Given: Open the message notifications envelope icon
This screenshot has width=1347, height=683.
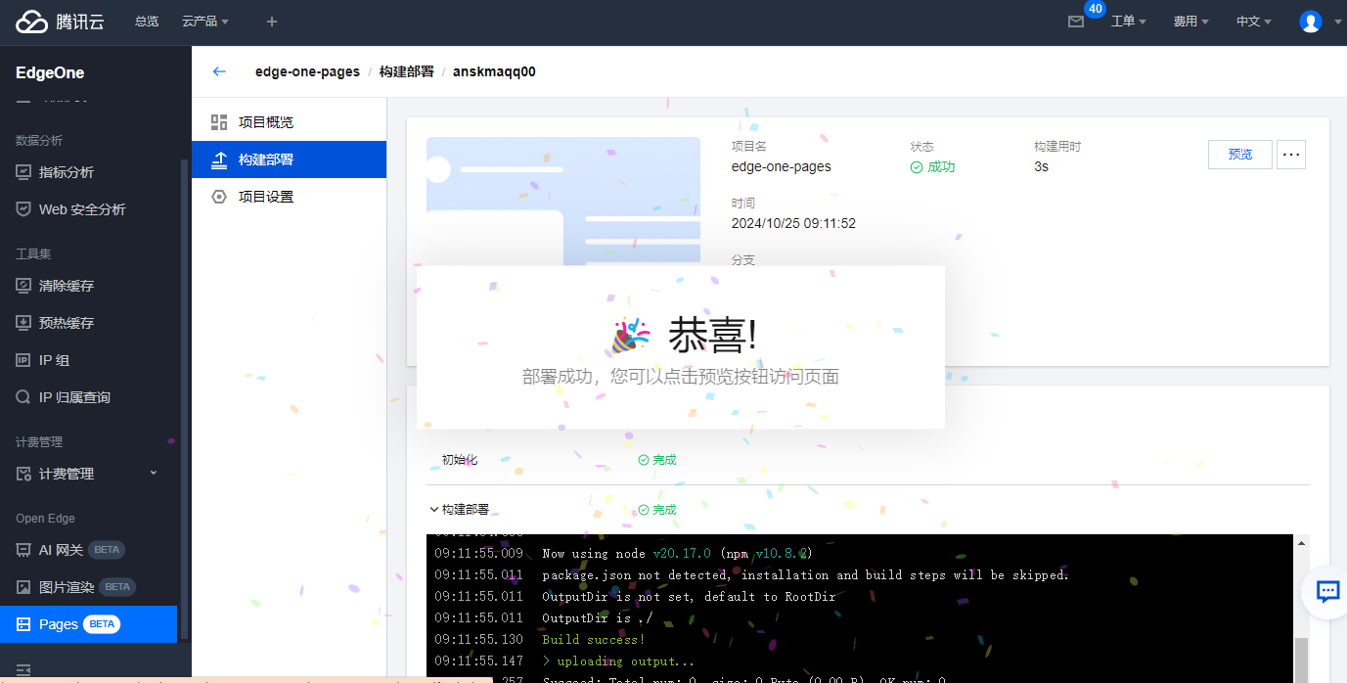Looking at the screenshot, I should pos(1076,22).
